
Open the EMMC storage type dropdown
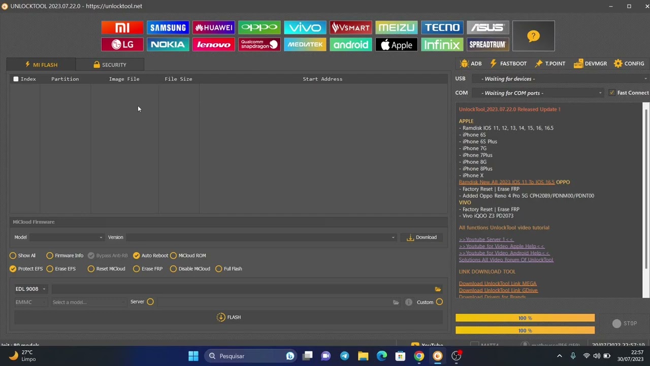pos(30,302)
